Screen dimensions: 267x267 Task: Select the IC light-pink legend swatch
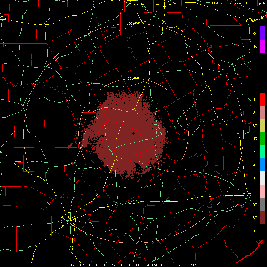(262, 191)
